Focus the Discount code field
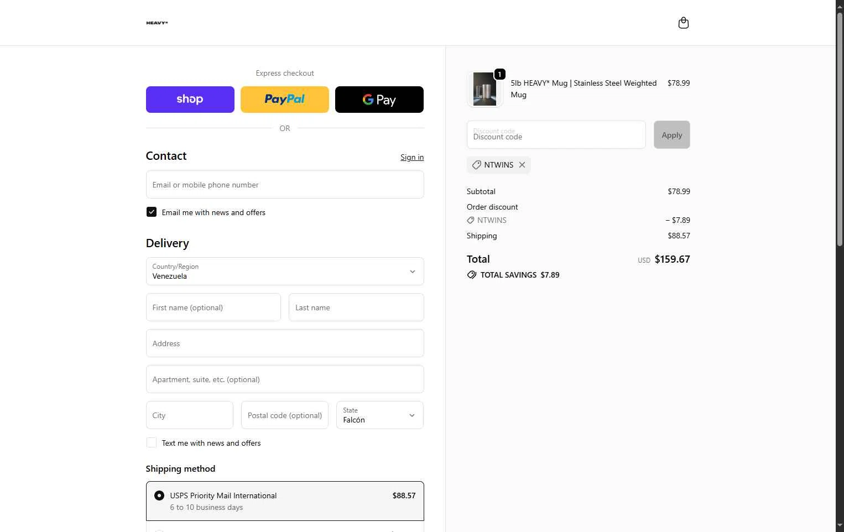Viewport: 844px width, 532px height. coord(556,135)
